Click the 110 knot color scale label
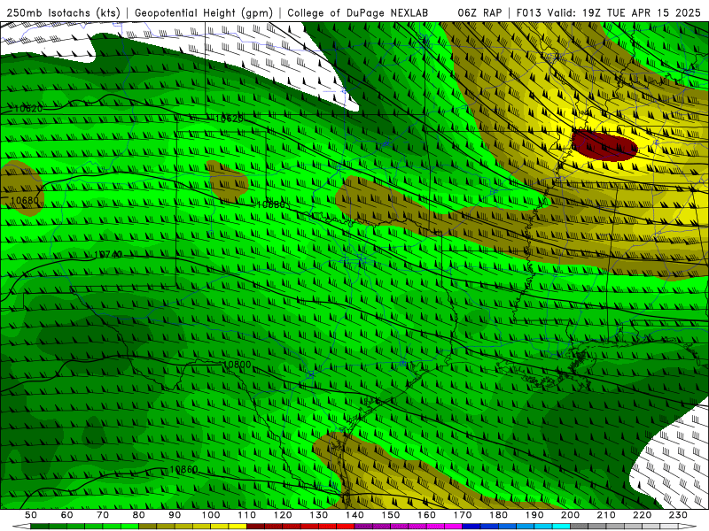Viewport: 709px width, 531px height. [x=246, y=515]
